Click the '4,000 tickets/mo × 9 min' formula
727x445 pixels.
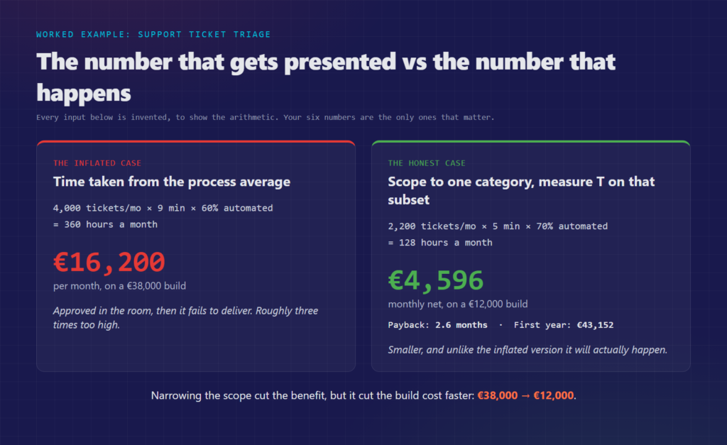163,208
